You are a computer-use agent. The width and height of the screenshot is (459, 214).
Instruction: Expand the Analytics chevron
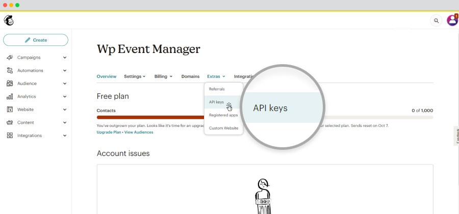65,96
